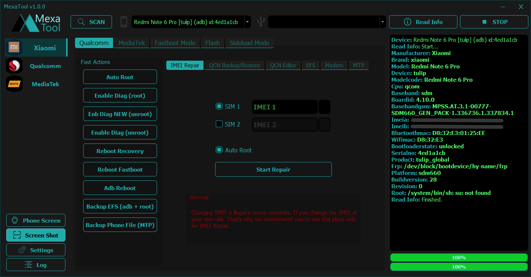Select the Xiaomi brand icon
The height and width of the screenshot is (277, 531).
click(x=14, y=48)
